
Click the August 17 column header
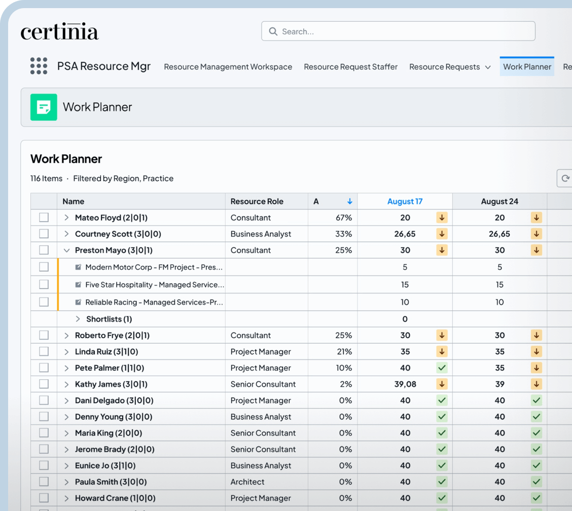point(405,201)
